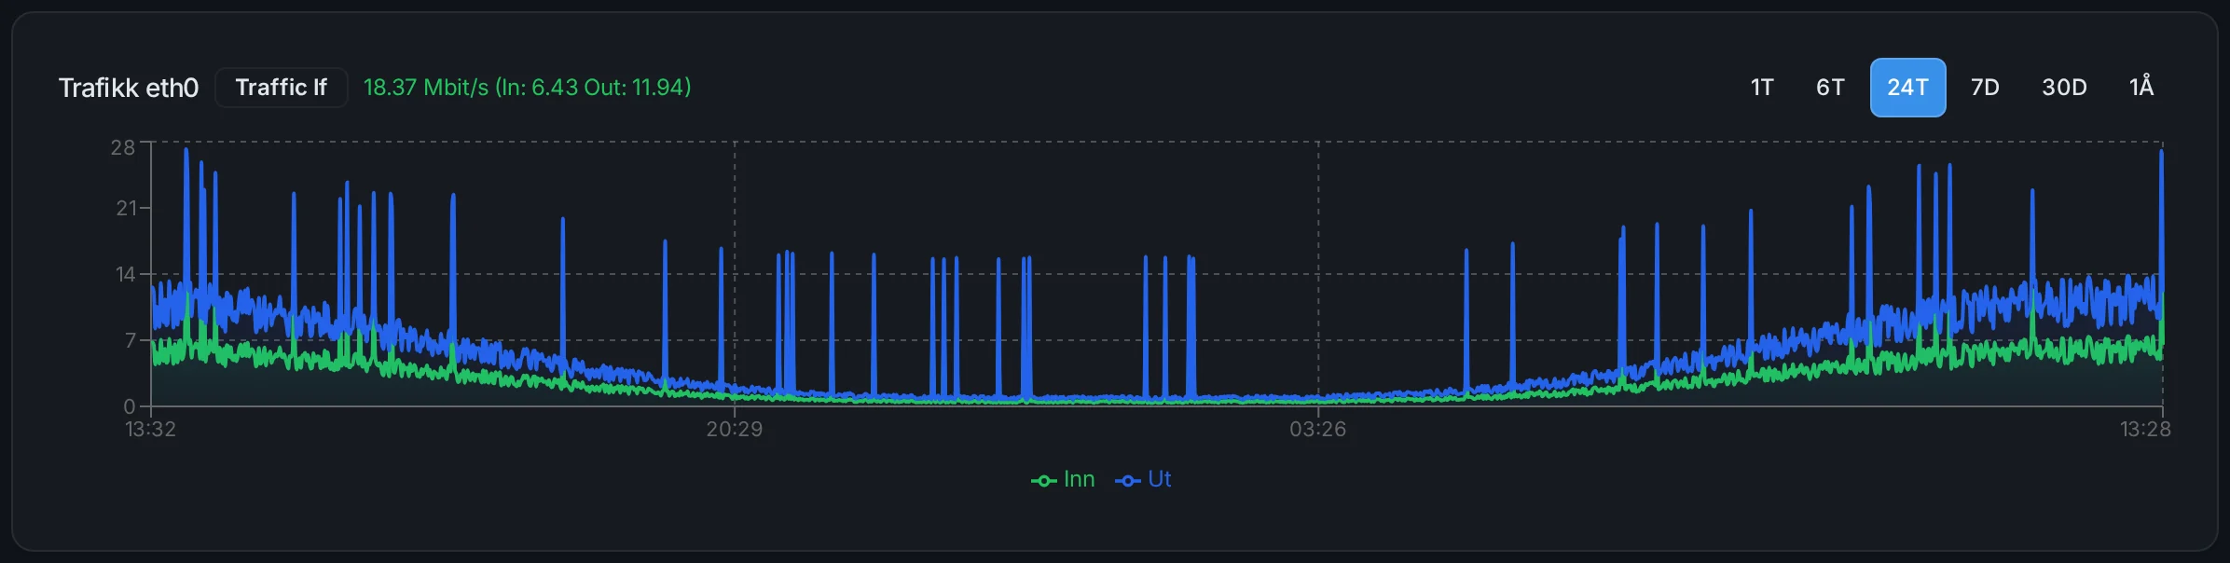Switch to the 30D time range
The height and width of the screenshot is (563, 2230).
(x=2064, y=88)
